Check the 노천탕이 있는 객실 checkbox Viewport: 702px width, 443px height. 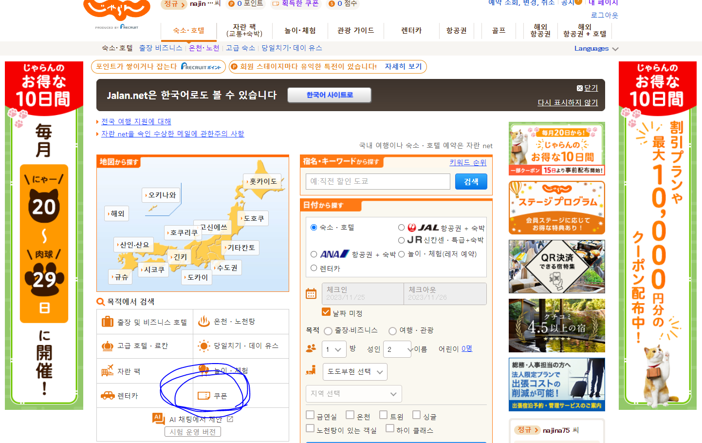point(310,428)
